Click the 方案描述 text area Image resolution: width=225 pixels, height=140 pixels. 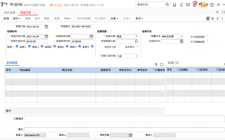click(x=124, y=119)
